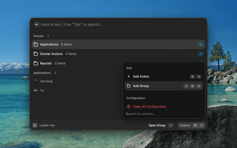This screenshot has height=148, width=237.
Task: Click the Docker Actions folder icon
Action: coord(36,54)
